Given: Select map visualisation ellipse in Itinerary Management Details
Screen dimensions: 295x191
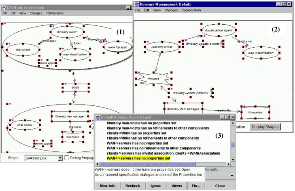Looking at the screenshot, I should (x=261, y=53).
